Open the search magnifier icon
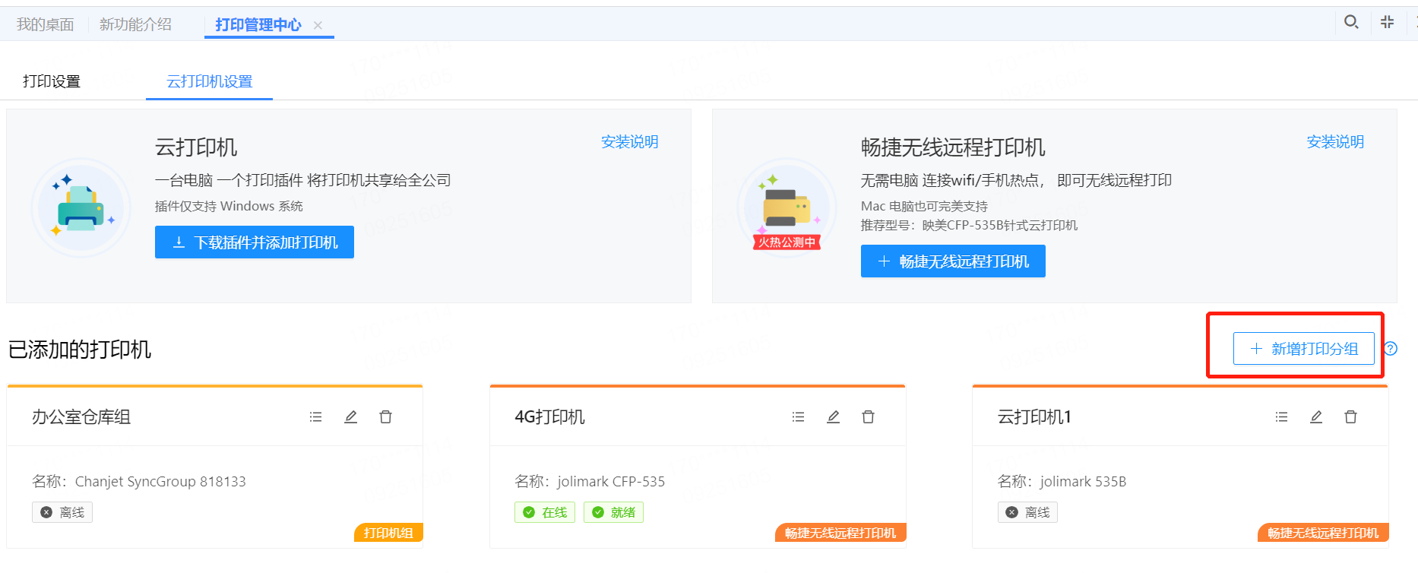1418x573 pixels. (1351, 22)
